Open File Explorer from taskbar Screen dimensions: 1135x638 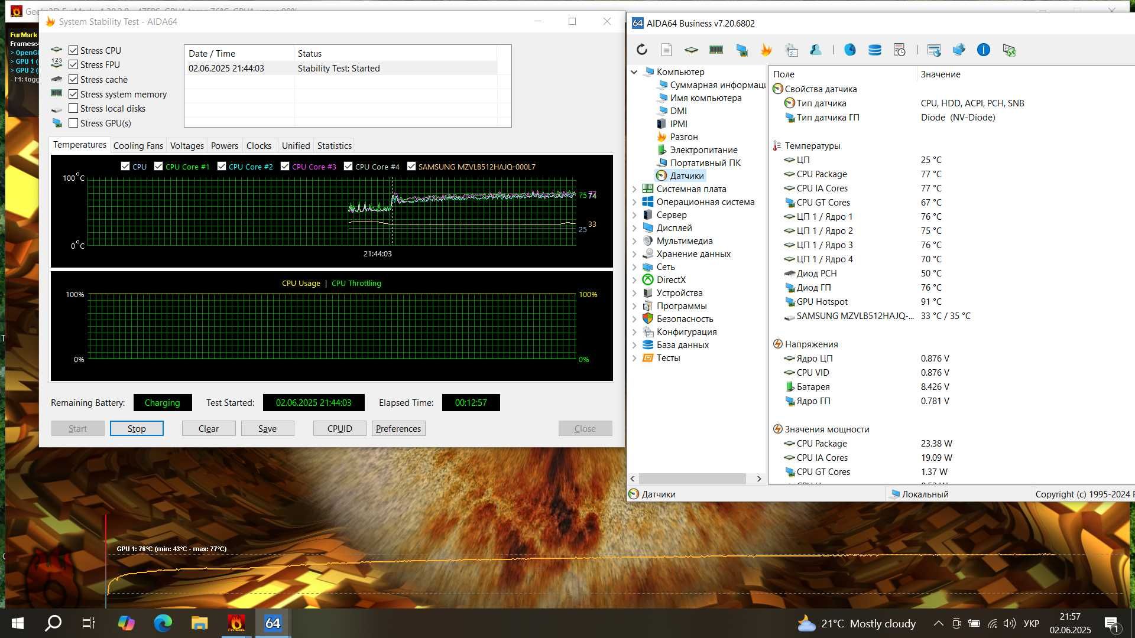click(x=199, y=623)
